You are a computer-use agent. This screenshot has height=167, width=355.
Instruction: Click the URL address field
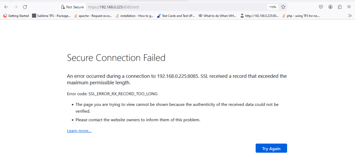click(x=176, y=7)
